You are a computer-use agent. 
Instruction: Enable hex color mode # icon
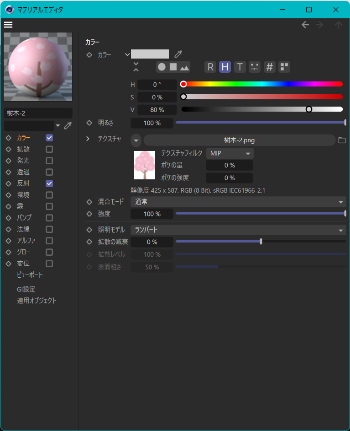point(270,67)
